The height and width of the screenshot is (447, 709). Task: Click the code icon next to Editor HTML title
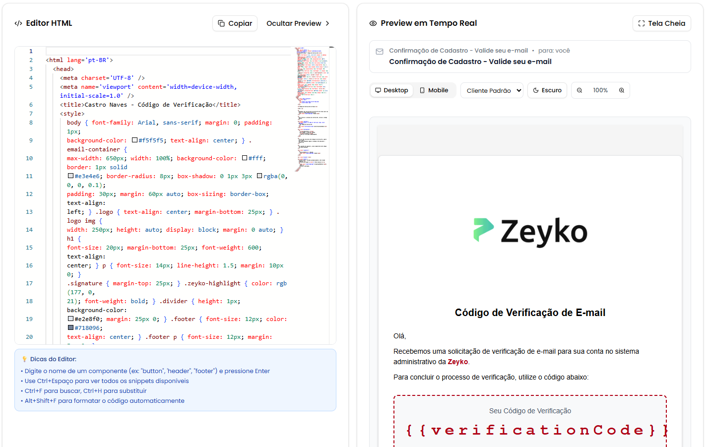click(x=19, y=23)
